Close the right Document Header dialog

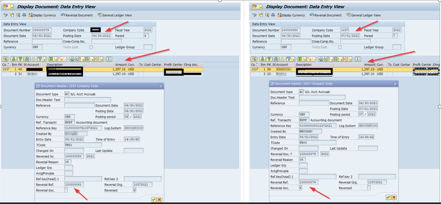click(395, 84)
